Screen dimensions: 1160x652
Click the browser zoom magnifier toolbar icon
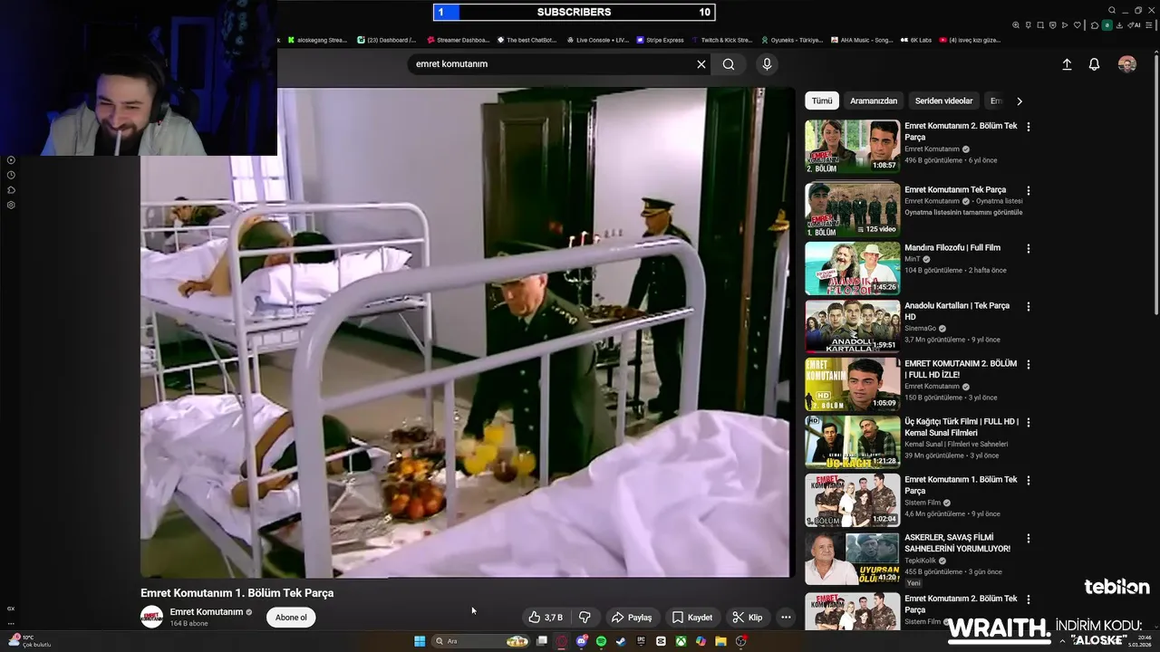[x=1016, y=25]
